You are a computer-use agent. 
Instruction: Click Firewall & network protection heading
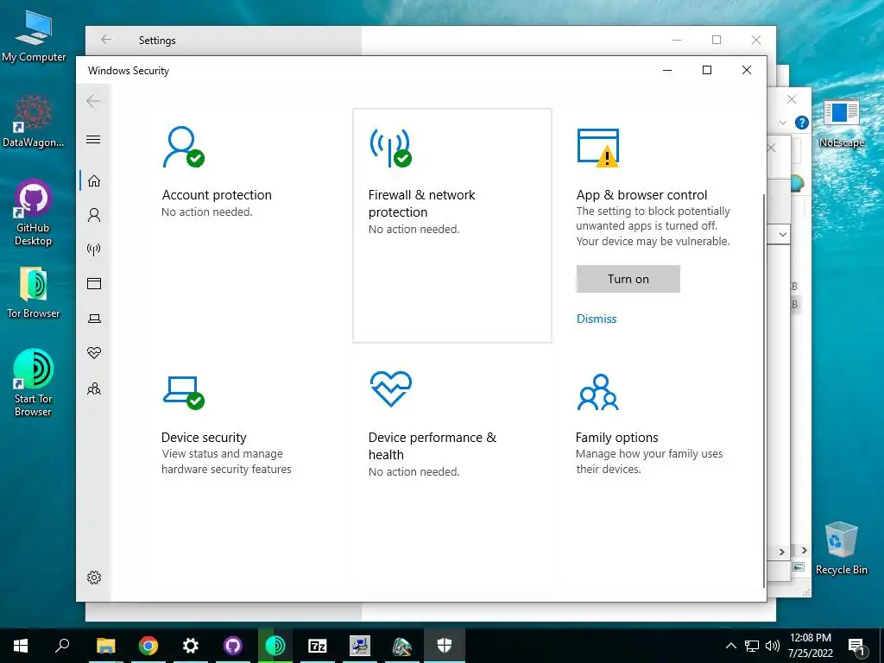pos(421,203)
